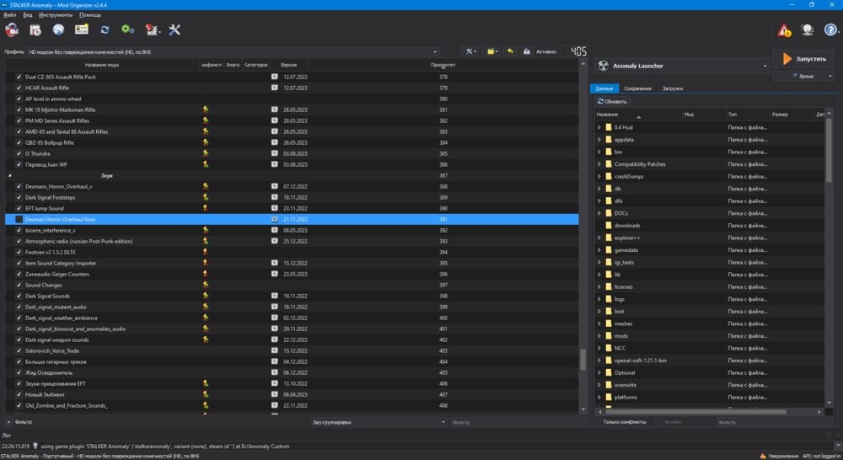Viewport: 843px width, 460px height.
Task: Click the Anomaly Launcher radiation icon
Action: pyautogui.click(x=604, y=66)
